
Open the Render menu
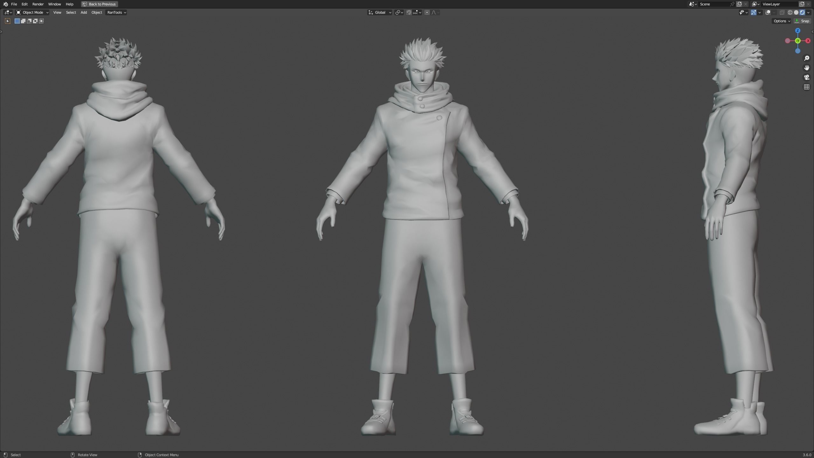38,4
